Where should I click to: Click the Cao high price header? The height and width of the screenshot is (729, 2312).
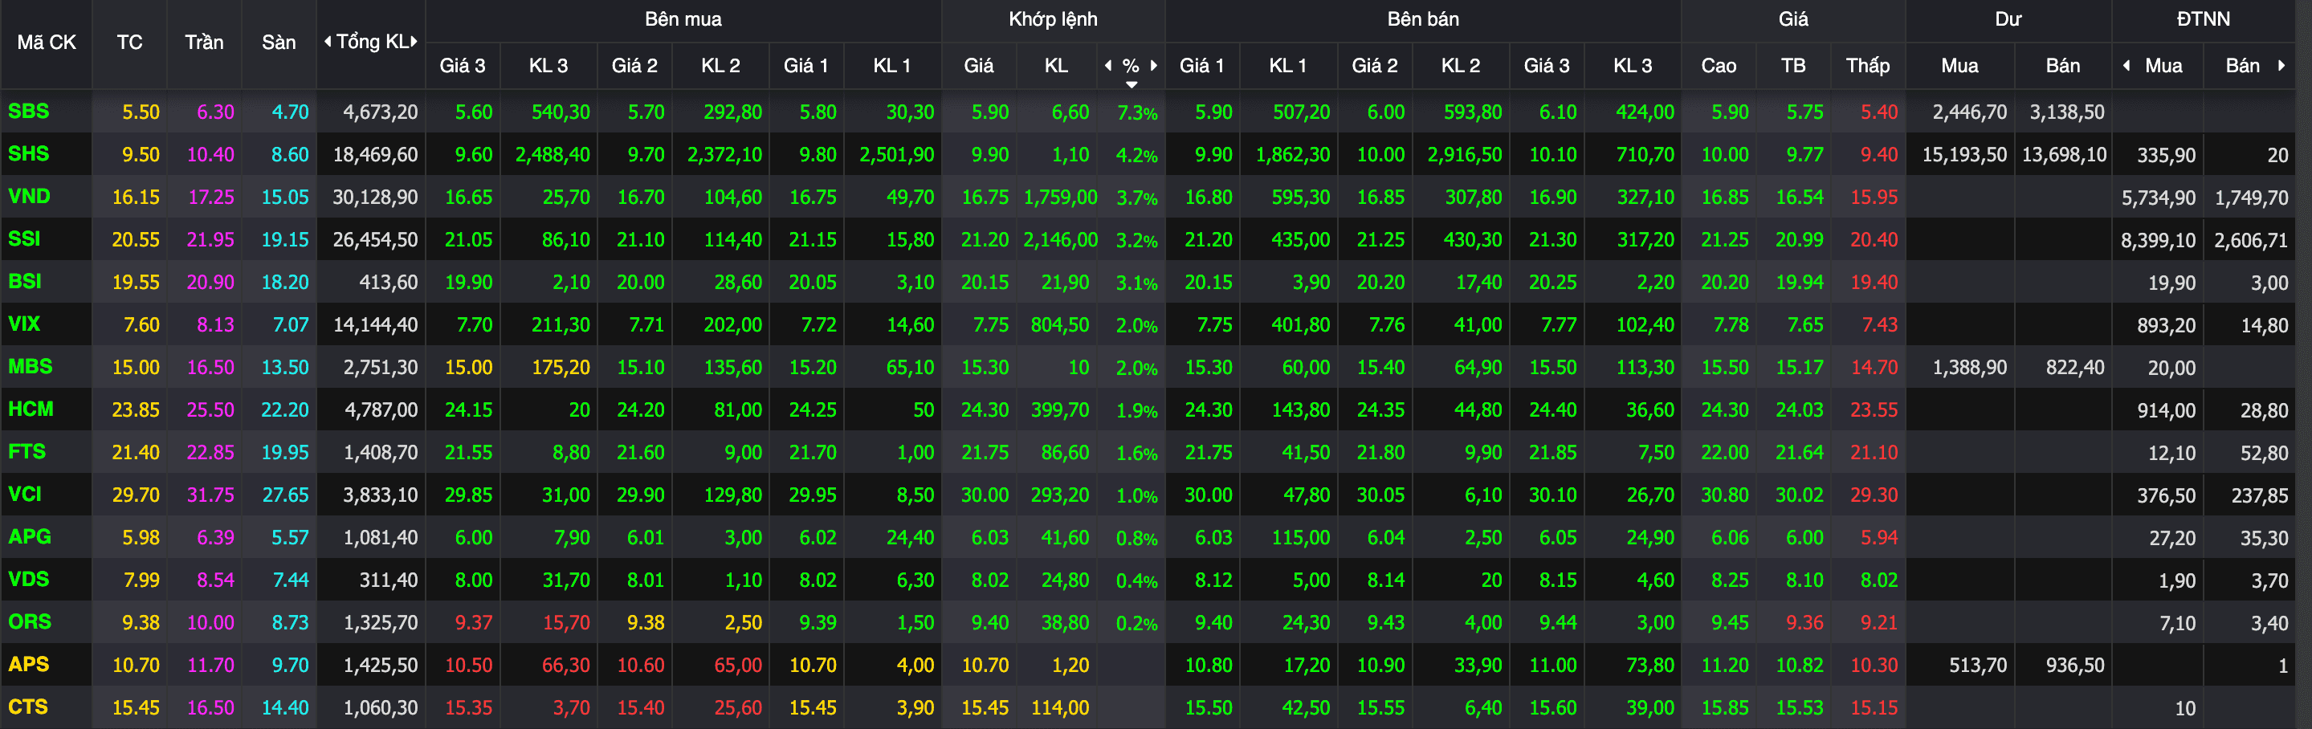coord(1718,66)
